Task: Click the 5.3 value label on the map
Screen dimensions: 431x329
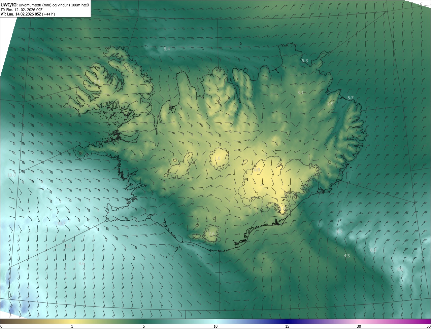Action: (x=305, y=61)
